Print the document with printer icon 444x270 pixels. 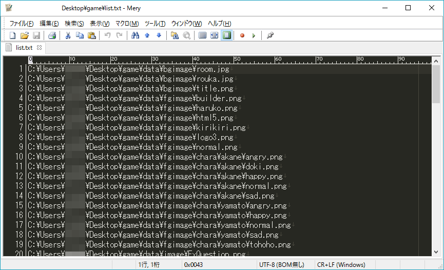coord(52,35)
